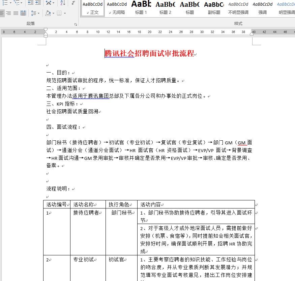Click the A-Z sort icon
Screen dimensions: 295x281
(62, 3)
